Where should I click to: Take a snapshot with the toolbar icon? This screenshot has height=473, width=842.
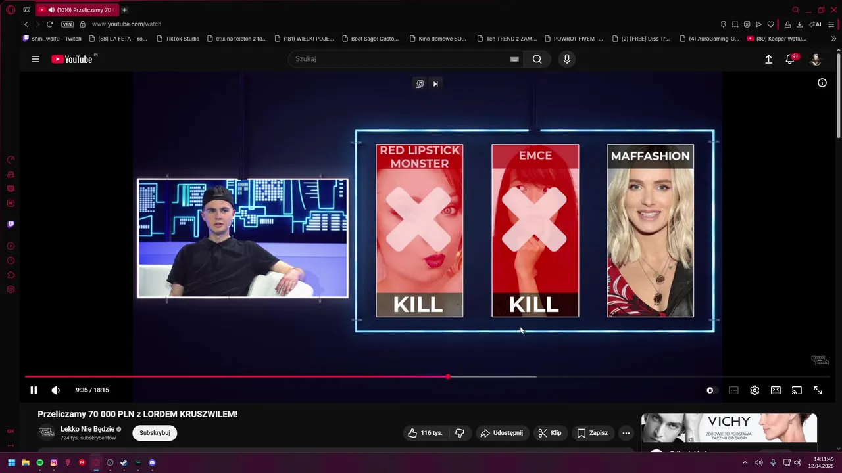click(735, 24)
